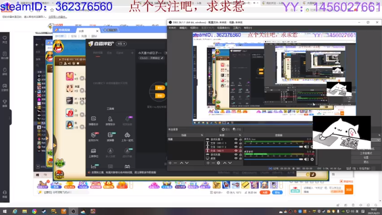Remove the selected scene in OBS
The height and width of the screenshot is (215, 382).
175,163
